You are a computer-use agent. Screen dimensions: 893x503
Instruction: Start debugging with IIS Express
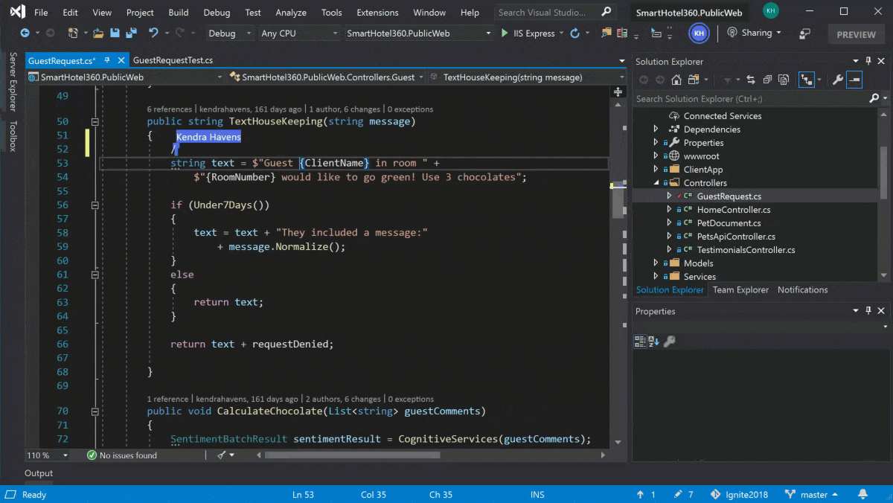click(528, 33)
